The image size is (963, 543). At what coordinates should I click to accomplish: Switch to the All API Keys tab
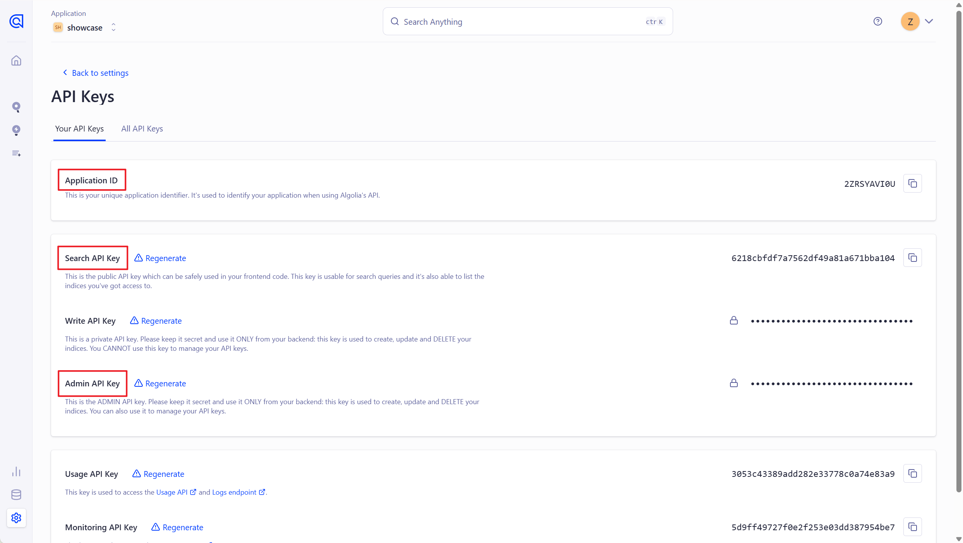[x=142, y=129]
